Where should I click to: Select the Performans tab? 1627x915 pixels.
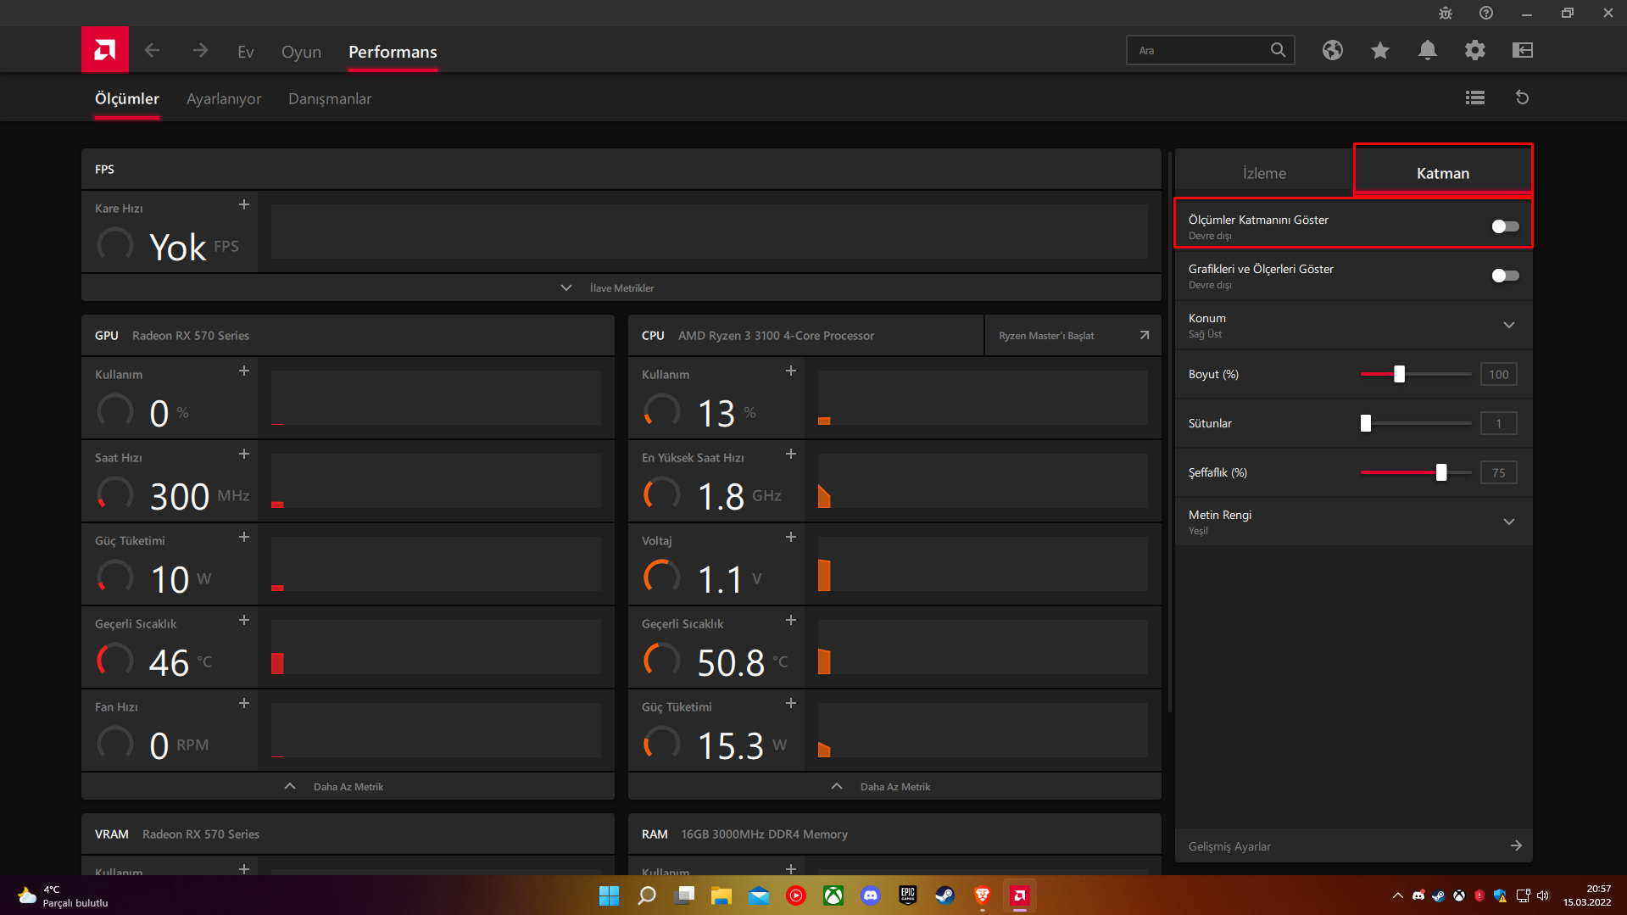393,52
